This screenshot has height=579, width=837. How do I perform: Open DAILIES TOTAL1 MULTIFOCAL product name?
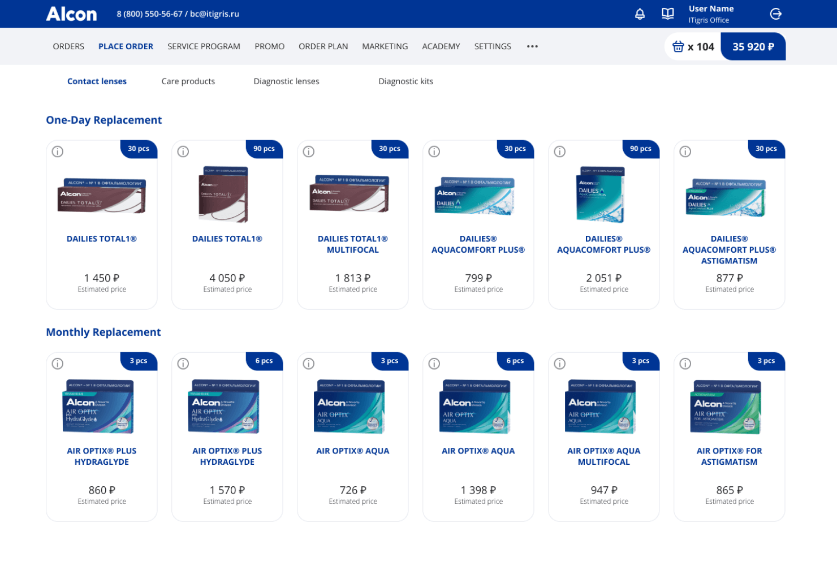pyautogui.click(x=352, y=244)
